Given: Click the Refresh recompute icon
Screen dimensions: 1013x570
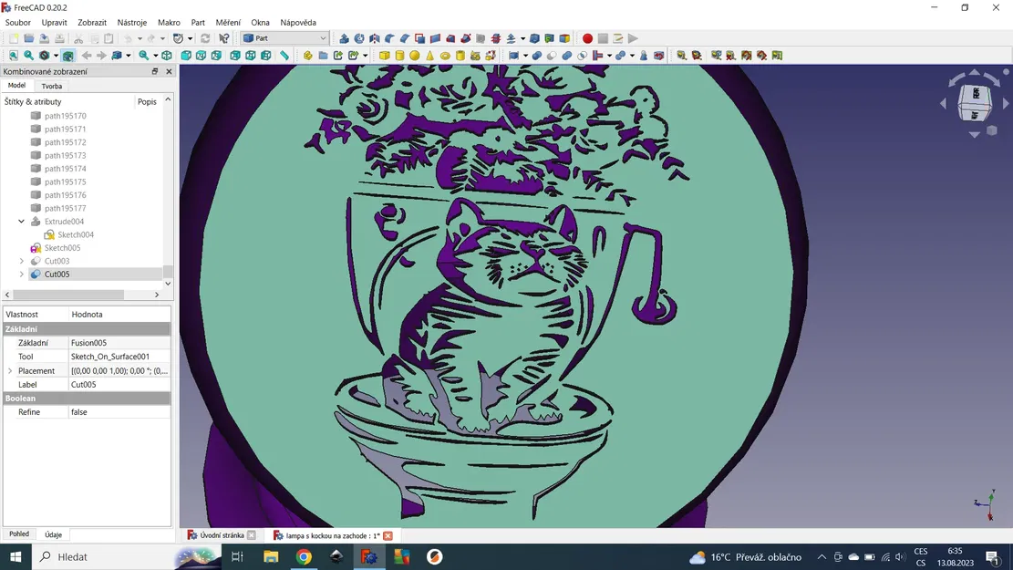Looking at the screenshot, I should point(205,38).
